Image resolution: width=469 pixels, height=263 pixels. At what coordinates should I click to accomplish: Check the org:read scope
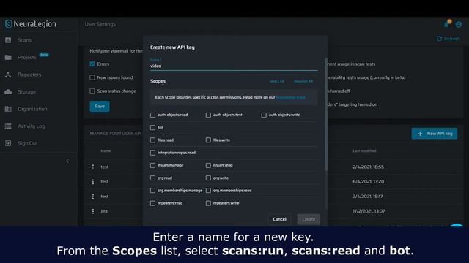tap(152, 178)
